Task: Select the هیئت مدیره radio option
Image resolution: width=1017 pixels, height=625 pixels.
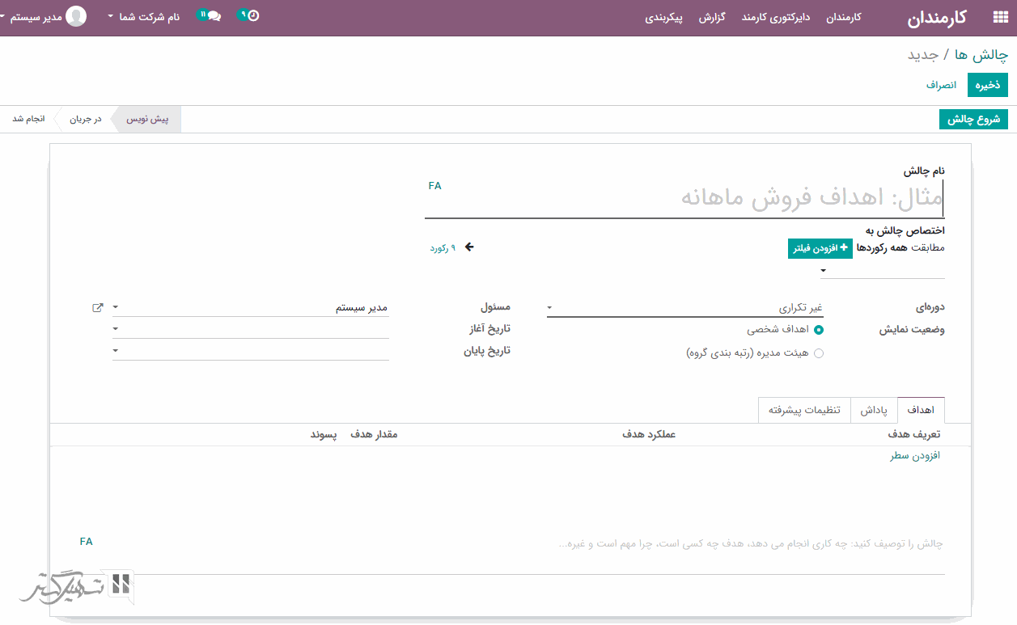Action: tap(819, 353)
